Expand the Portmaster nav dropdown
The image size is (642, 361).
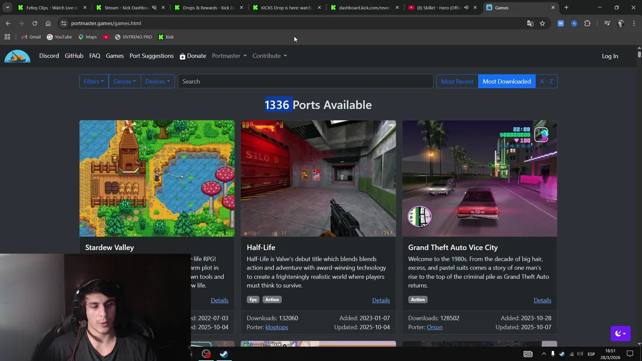tap(229, 56)
